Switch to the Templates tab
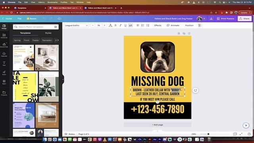 click(25, 33)
